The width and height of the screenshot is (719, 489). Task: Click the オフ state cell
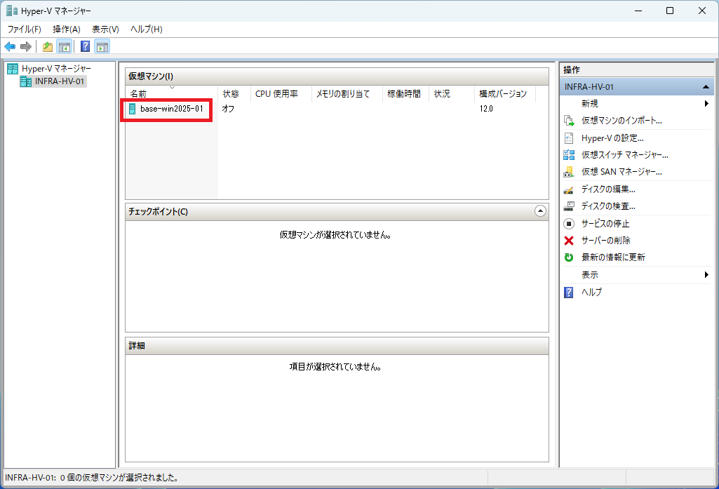(x=228, y=109)
